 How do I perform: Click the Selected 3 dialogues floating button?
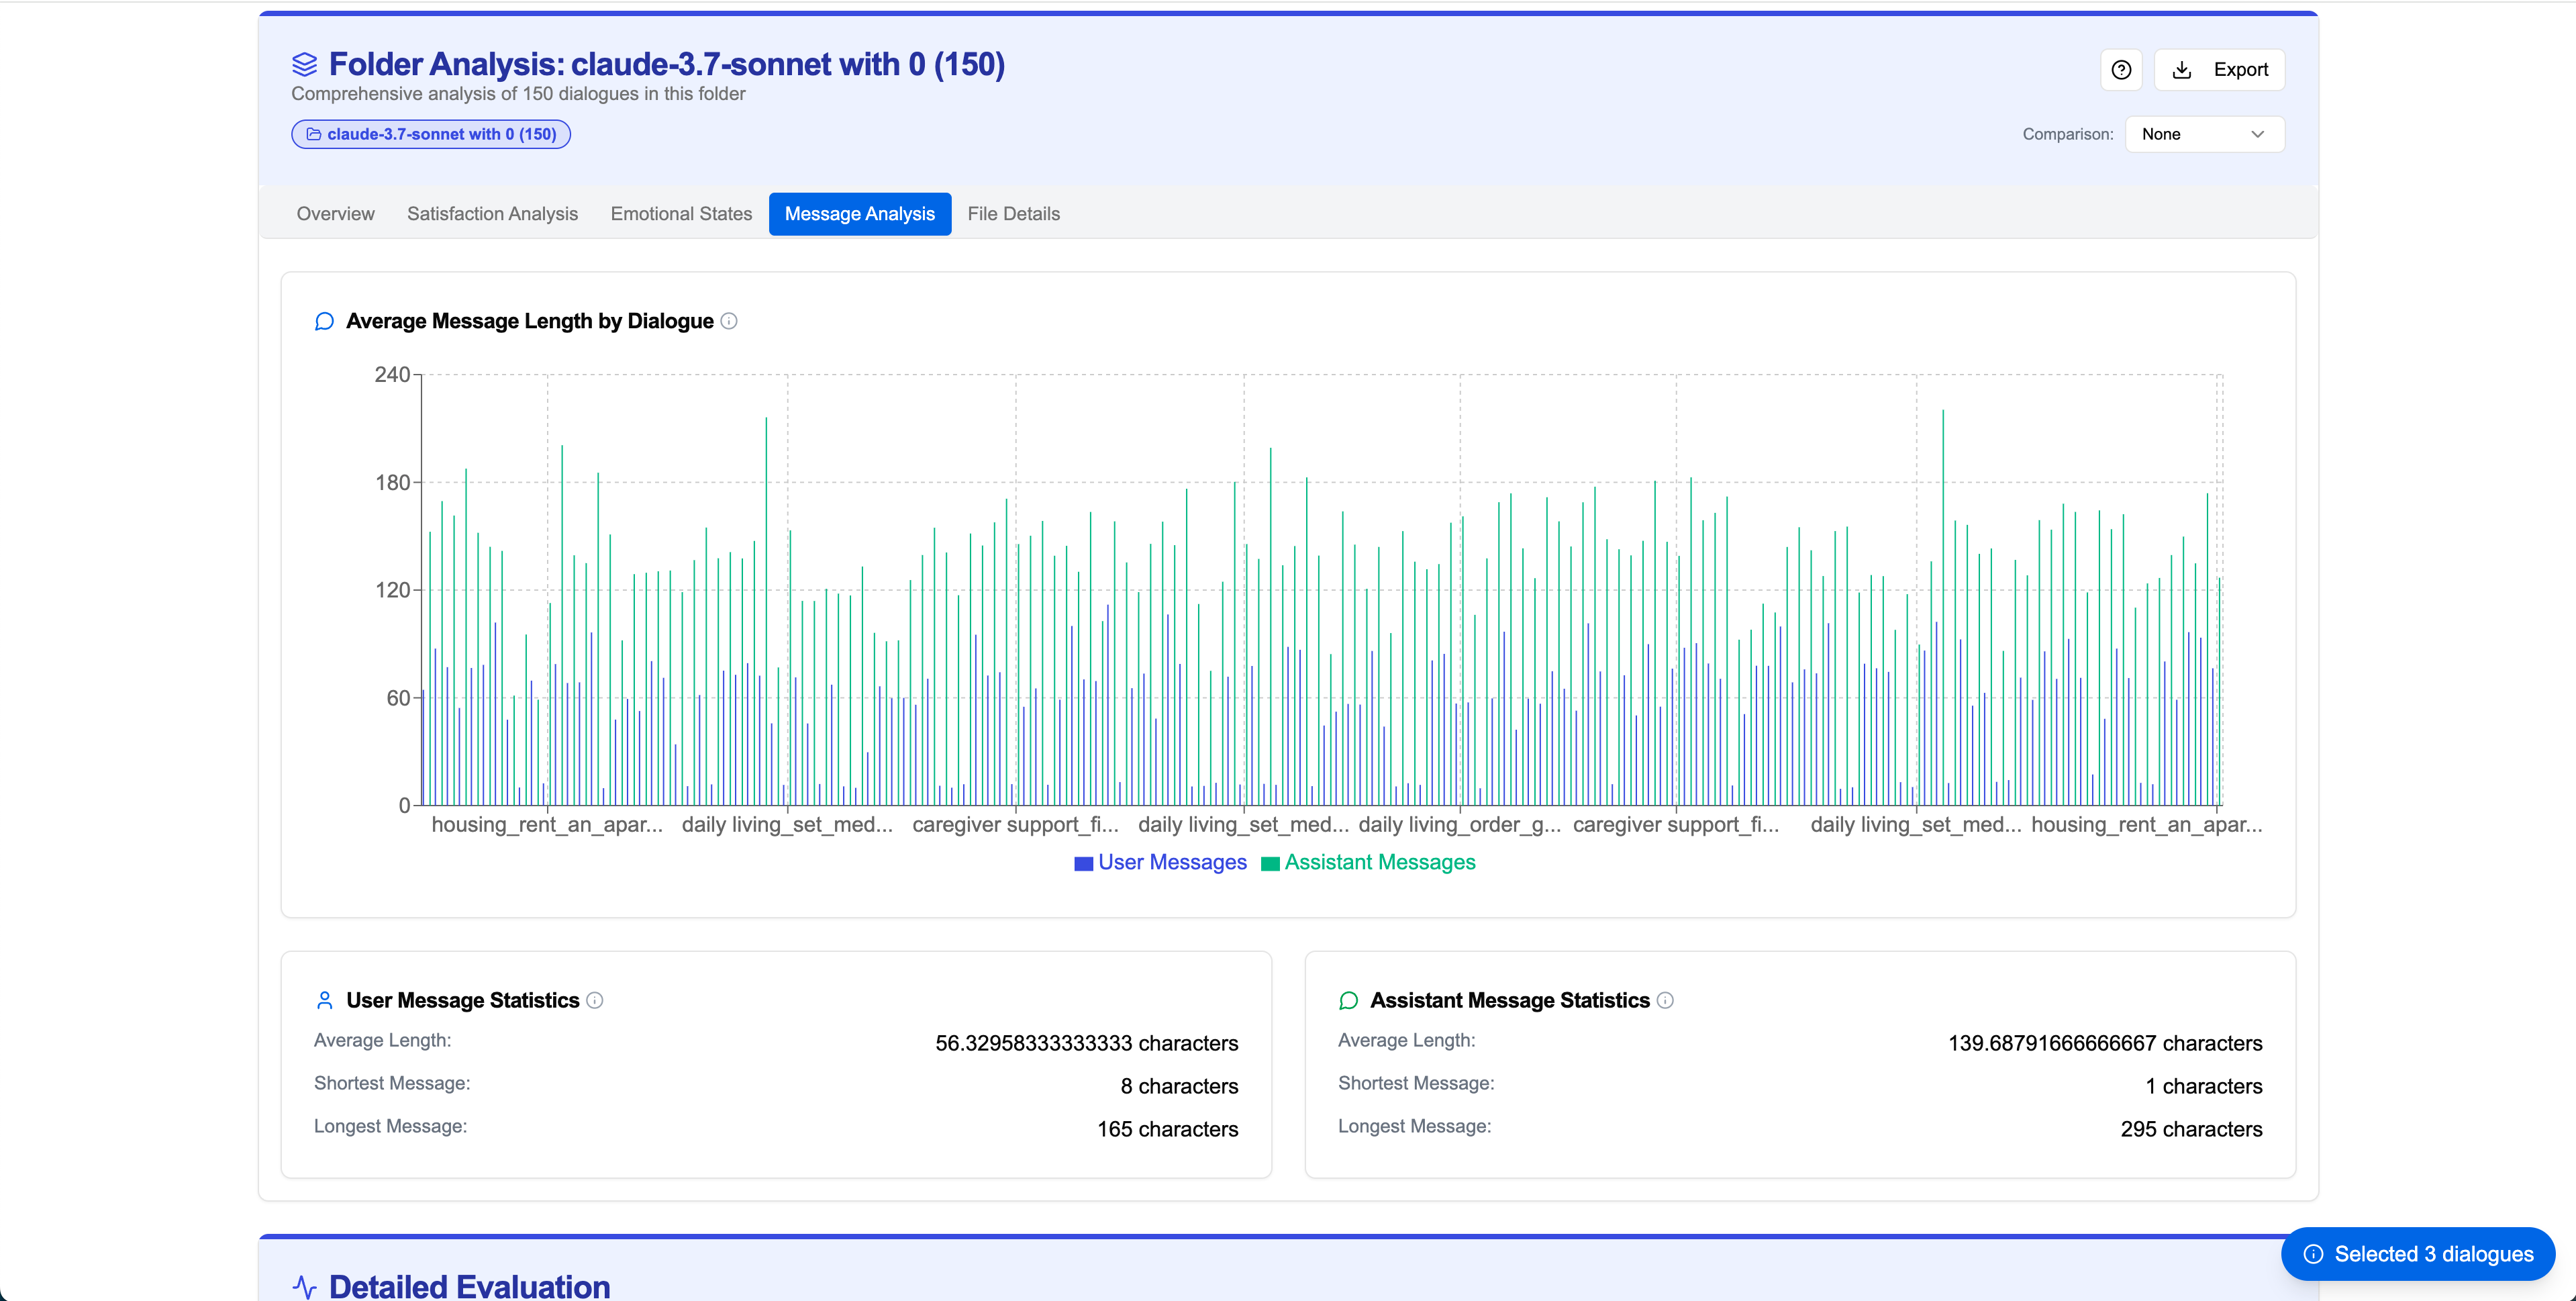coord(2418,1254)
